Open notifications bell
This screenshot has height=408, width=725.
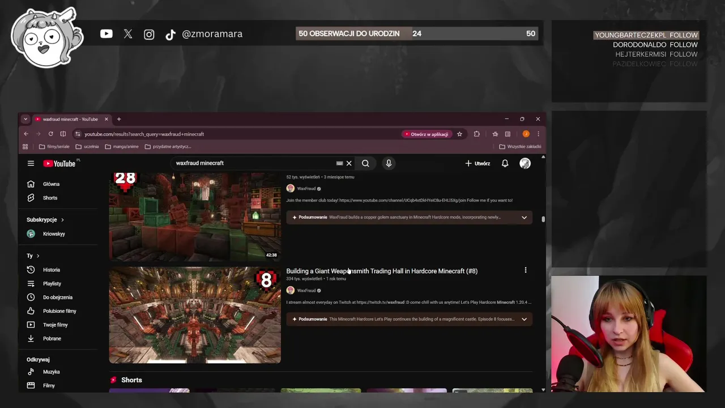tap(505, 163)
